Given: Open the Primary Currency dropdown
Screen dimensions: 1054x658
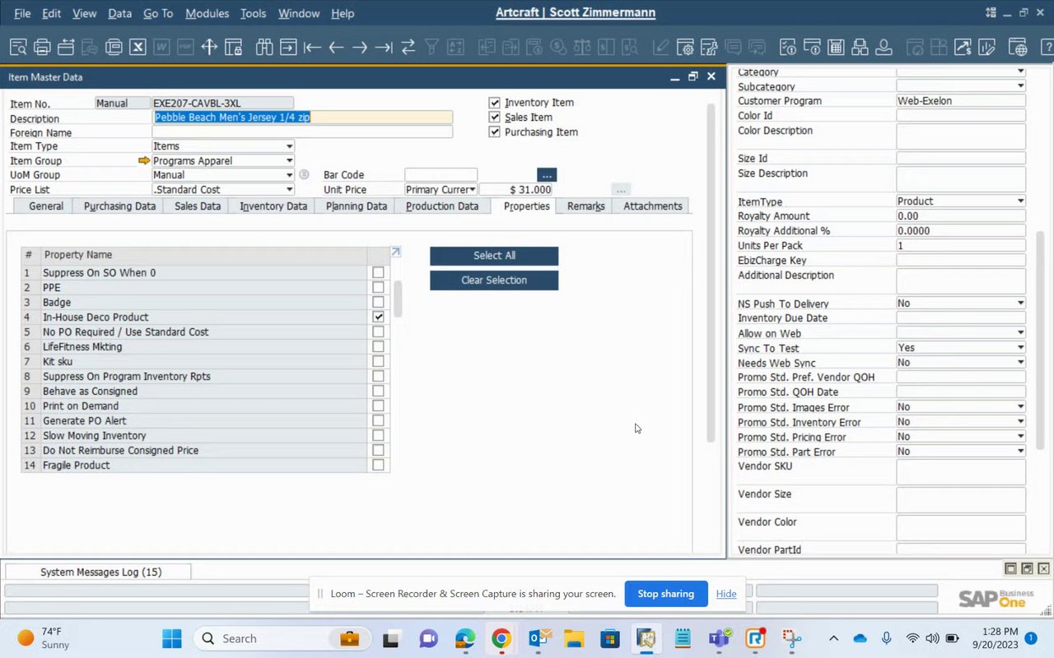Looking at the screenshot, I should (472, 190).
